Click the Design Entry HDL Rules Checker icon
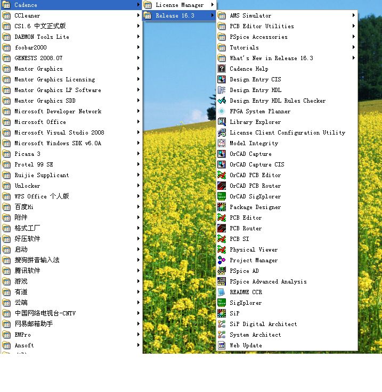Screen dimensions: 382x392 tap(222, 101)
